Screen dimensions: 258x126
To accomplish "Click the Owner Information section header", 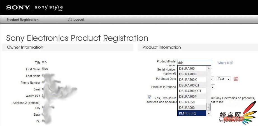I will (68, 47).
